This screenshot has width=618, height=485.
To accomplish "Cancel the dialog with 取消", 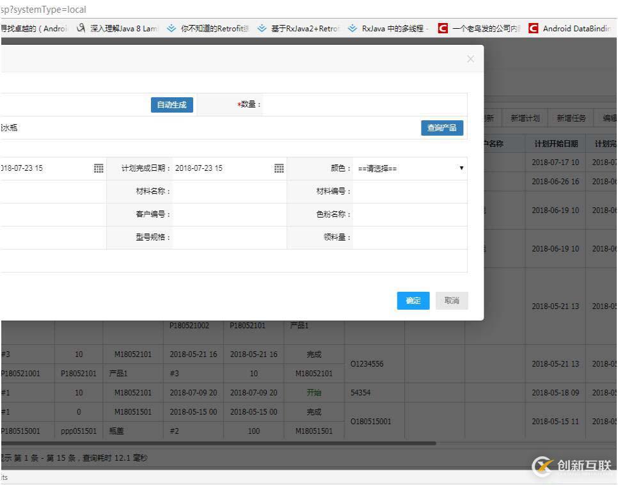I will click(452, 301).
